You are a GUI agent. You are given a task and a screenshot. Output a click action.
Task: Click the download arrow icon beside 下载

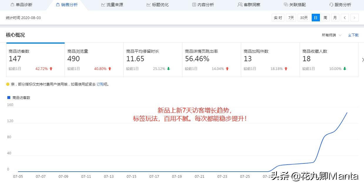point(349,35)
